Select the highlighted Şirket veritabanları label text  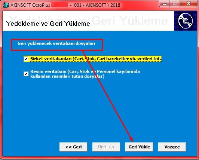[x=96, y=59]
